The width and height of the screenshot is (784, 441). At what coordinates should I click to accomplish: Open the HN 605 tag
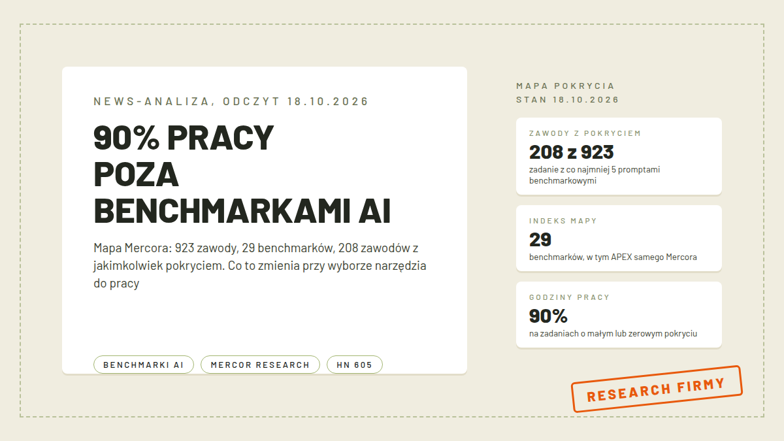[x=355, y=365]
